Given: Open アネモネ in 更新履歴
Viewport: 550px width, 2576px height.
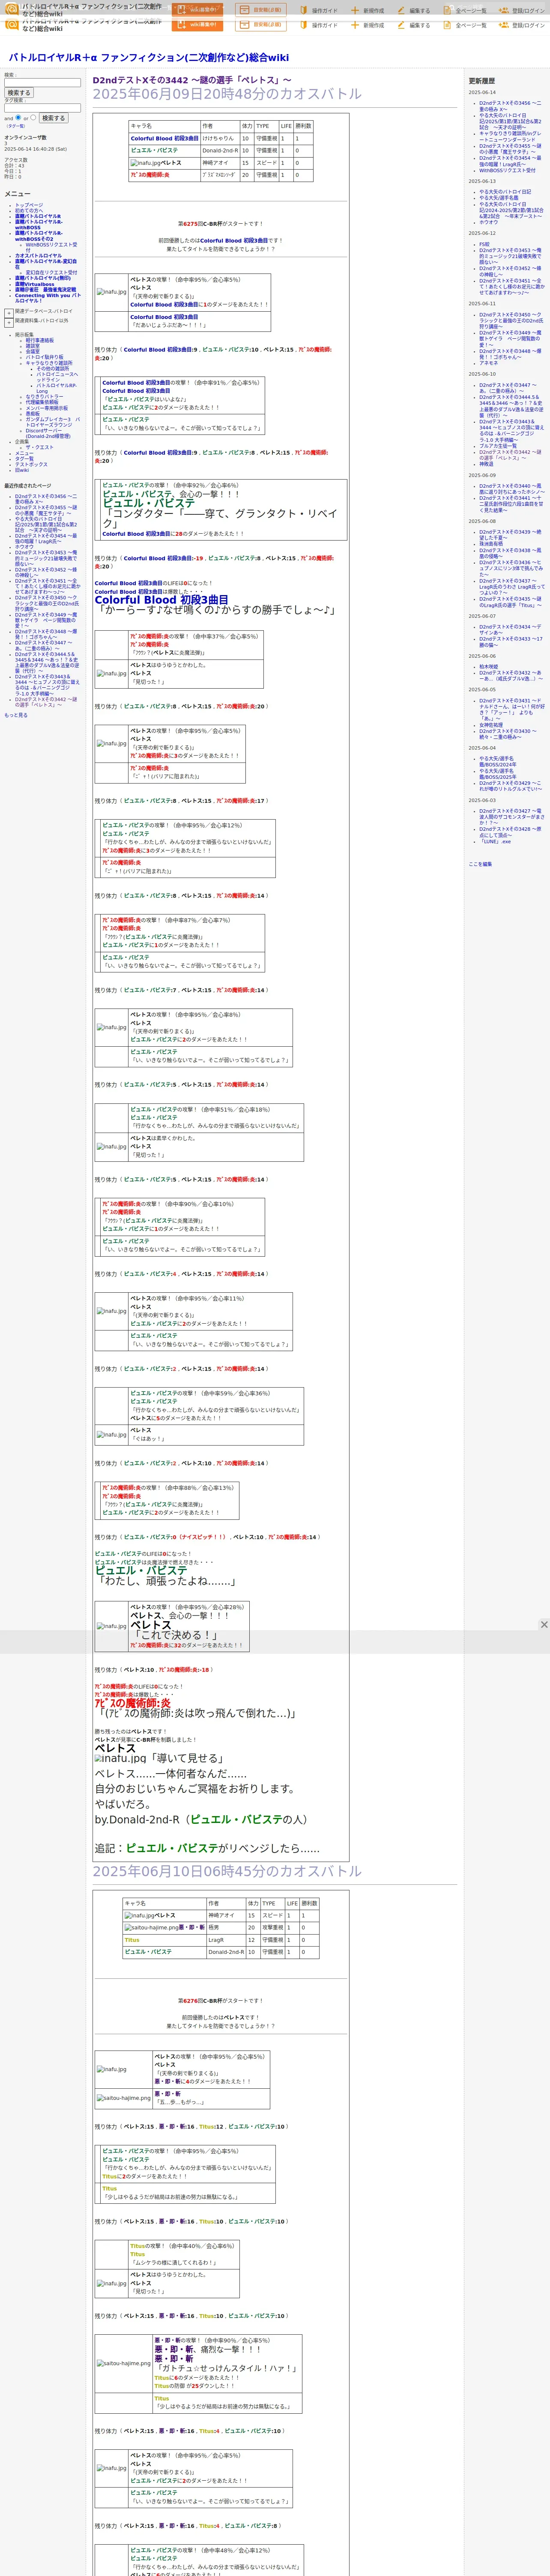Looking at the screenshot, I should click(488, 363).
